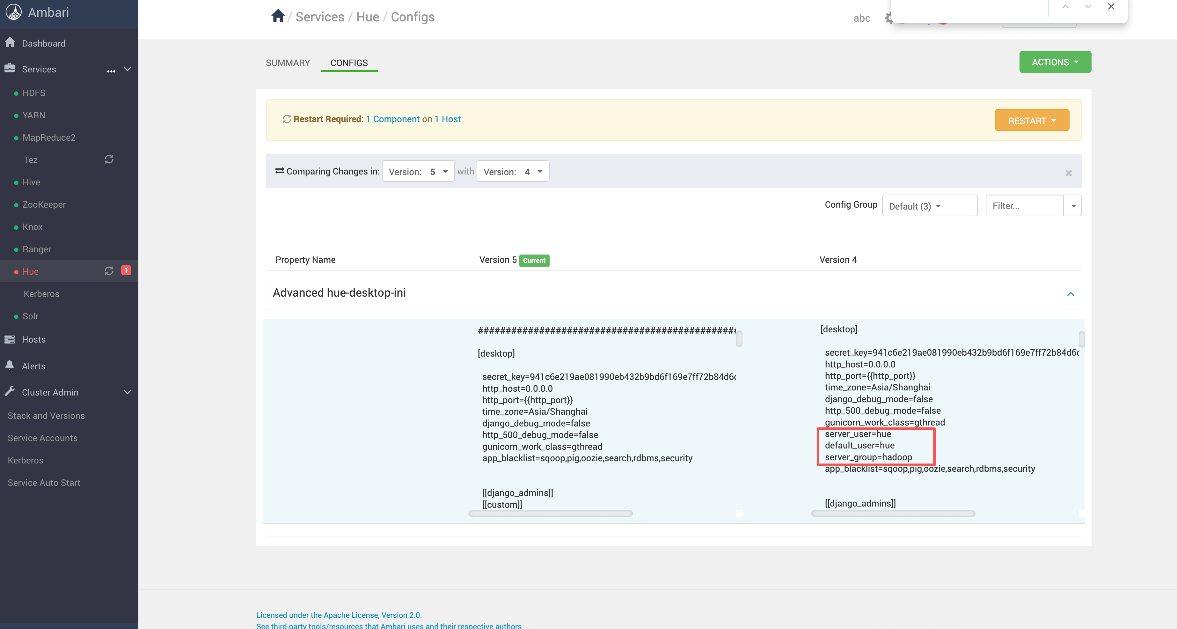Click the Tez restart-required refresh icon

(x=109, y=159)
